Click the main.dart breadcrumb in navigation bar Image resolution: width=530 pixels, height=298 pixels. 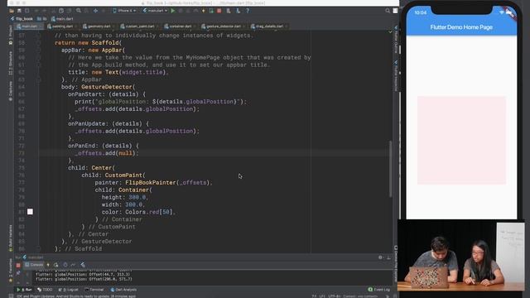[x=62, y=19]
